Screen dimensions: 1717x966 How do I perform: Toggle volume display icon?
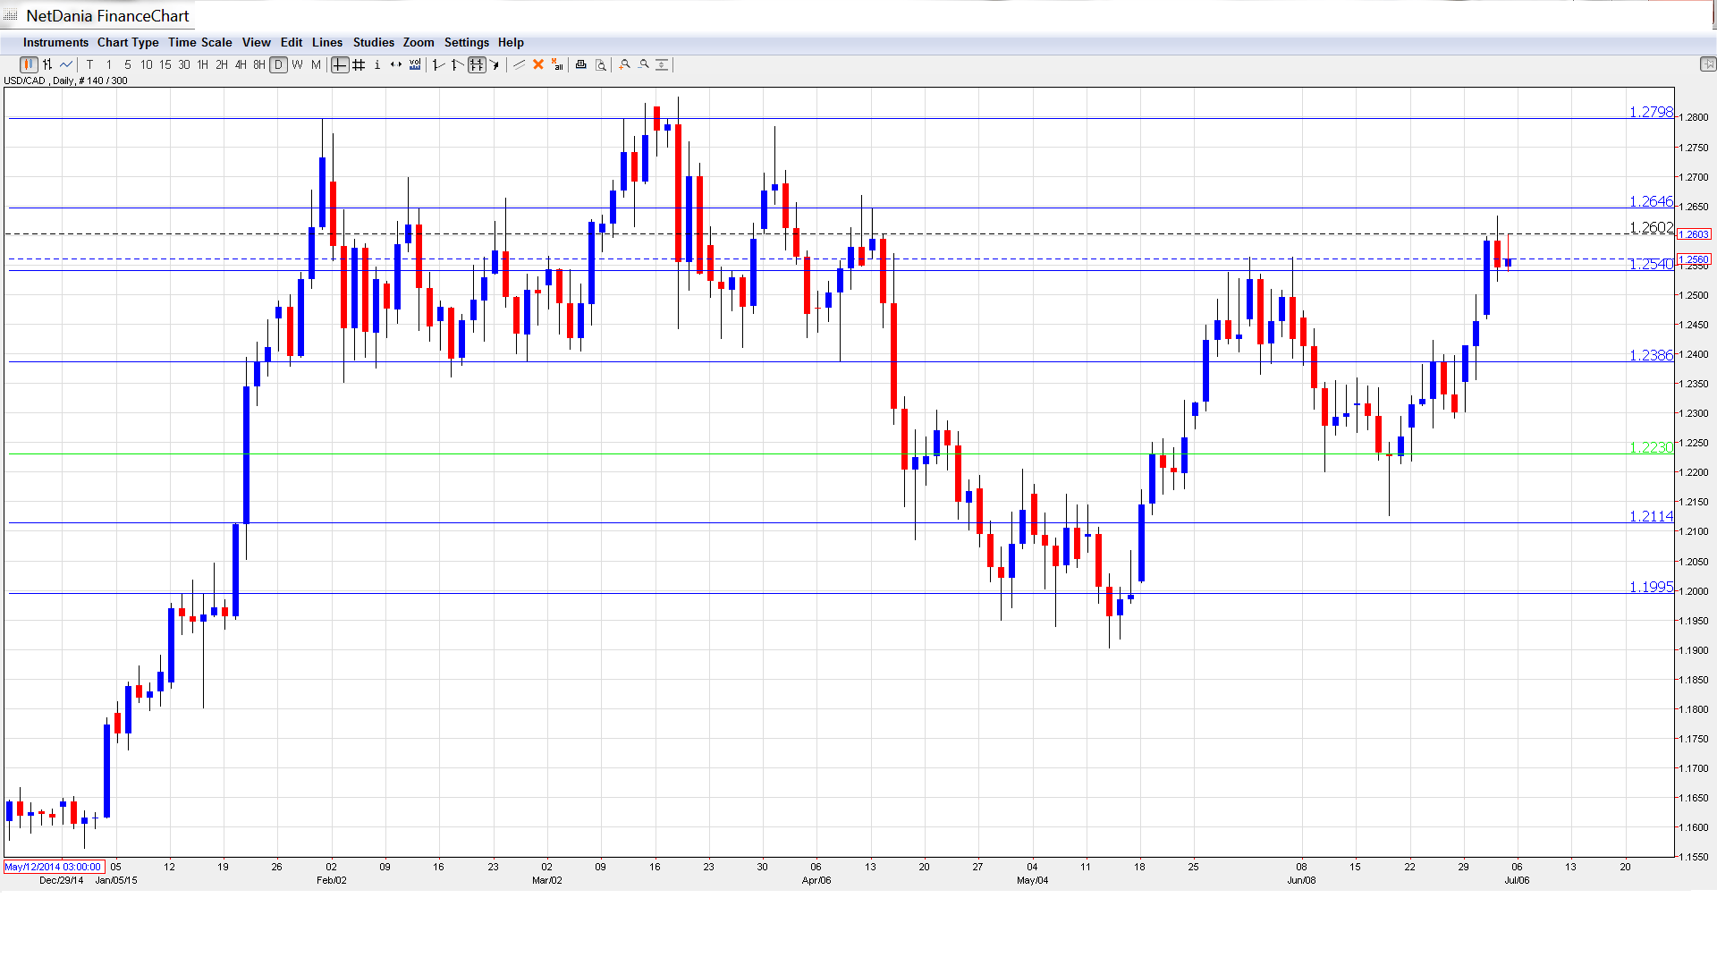(x=415, y=64)
